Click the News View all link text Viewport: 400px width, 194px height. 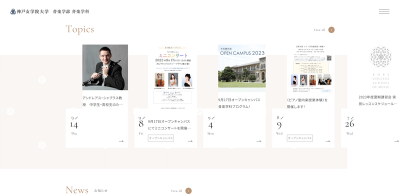[x=176, y=191]
